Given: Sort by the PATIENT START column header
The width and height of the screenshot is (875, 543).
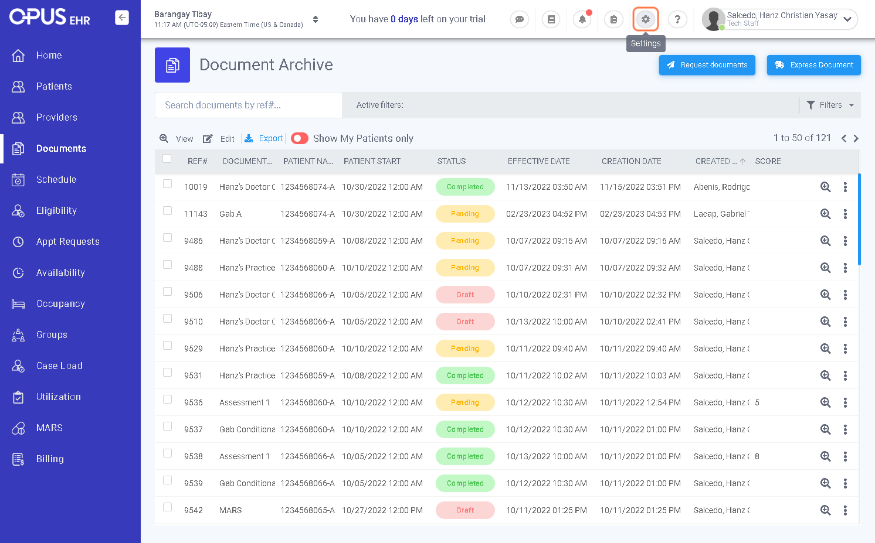Looking at the screenshot, I should (372, 161).
